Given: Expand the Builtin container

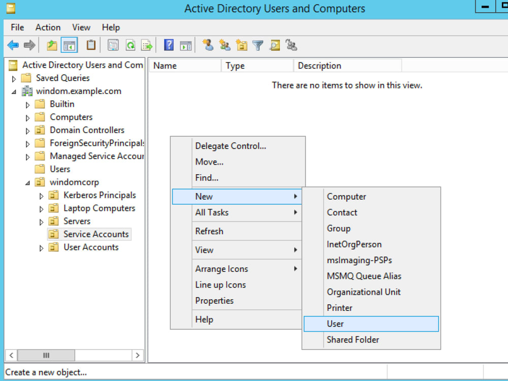Looking at the screenshot, I should (x=29, y=104).
